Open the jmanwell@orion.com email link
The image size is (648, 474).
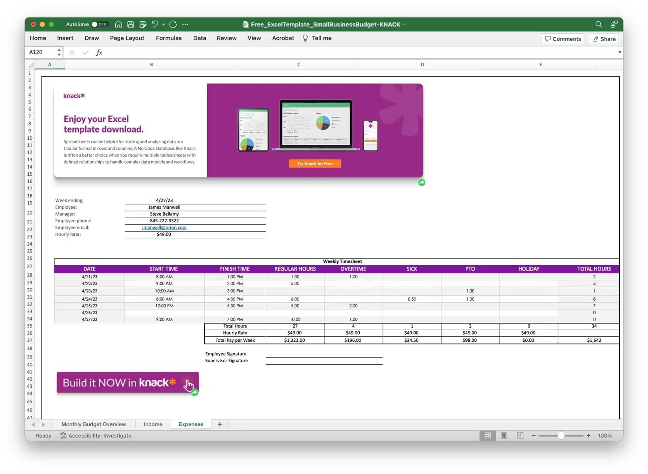click(x=164, y=228)
